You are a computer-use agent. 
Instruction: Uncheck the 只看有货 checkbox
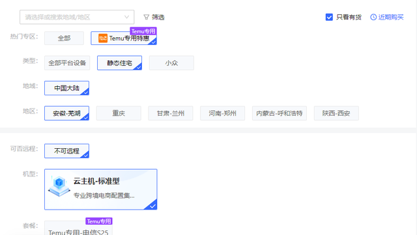(329, 17)
